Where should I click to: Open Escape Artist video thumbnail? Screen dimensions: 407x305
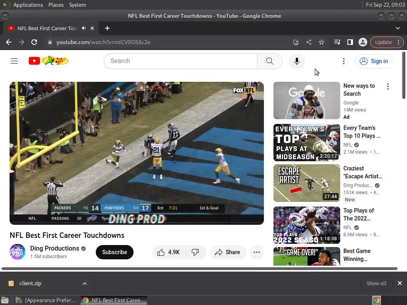pos(306,183)
